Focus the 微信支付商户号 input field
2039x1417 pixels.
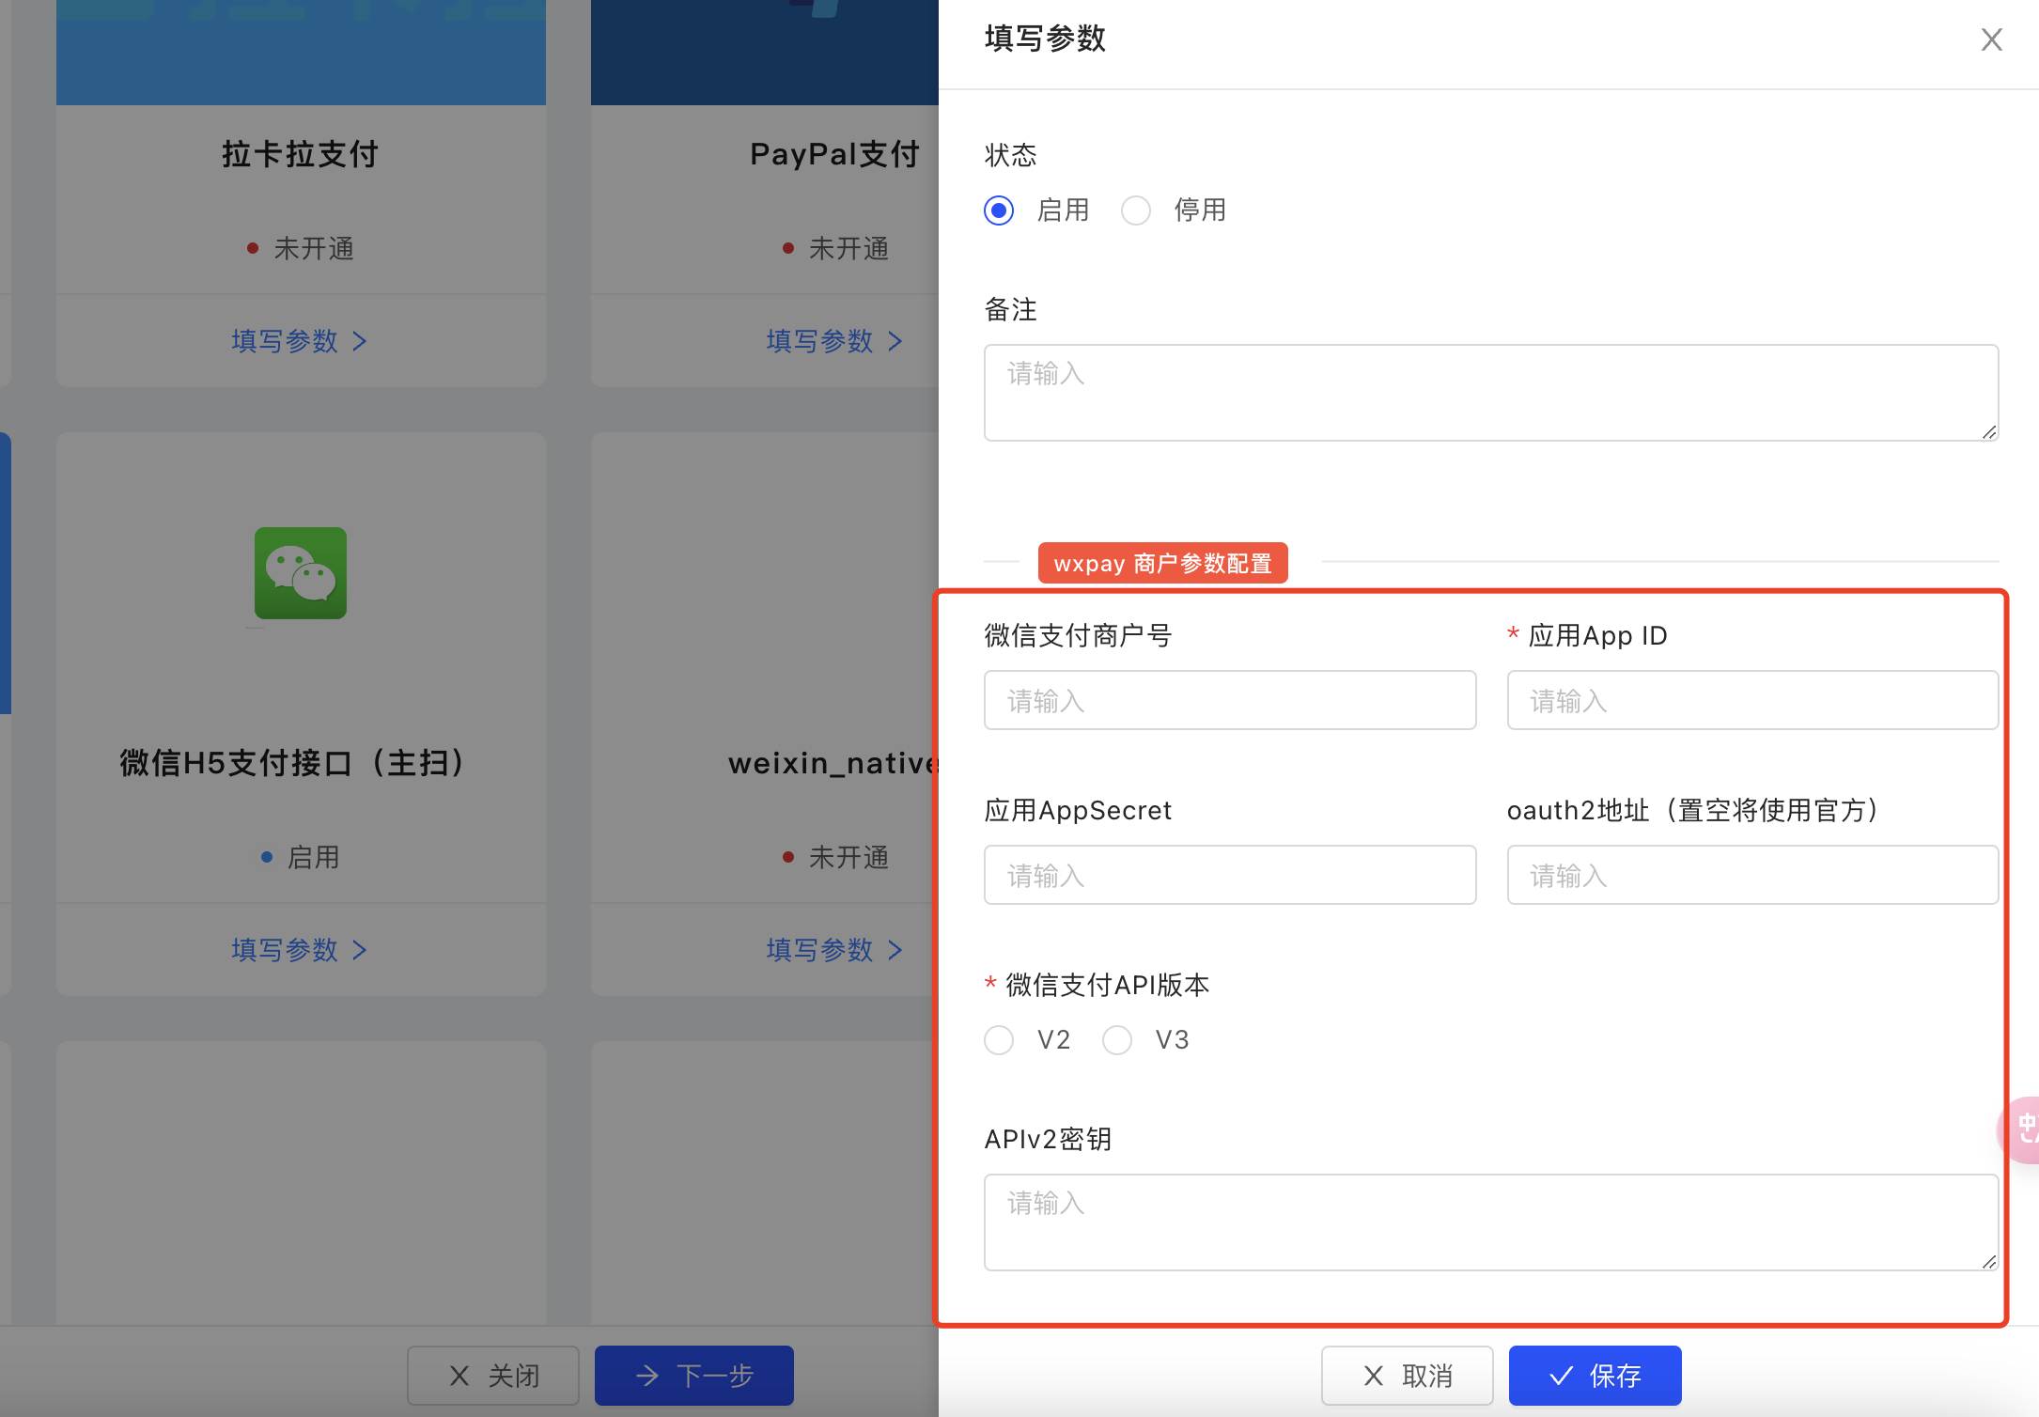(x=1229, y=700)
